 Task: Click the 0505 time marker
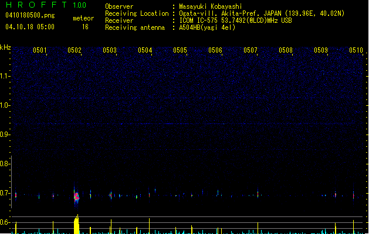(x=180, y=50)
